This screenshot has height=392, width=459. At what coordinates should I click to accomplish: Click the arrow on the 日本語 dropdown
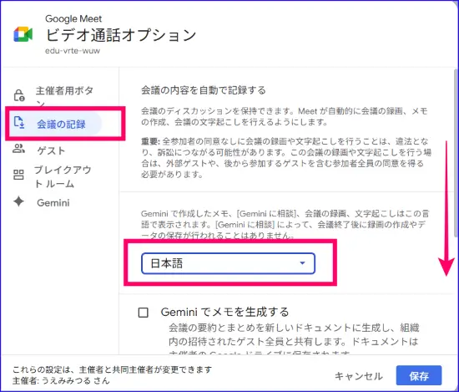click(303, 263)
